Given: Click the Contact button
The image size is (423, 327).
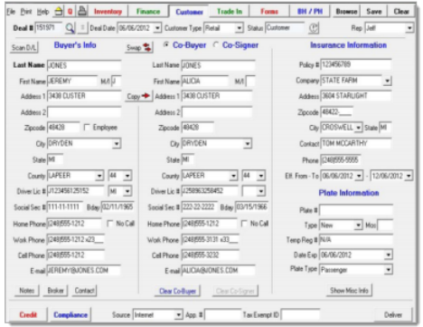Looking at the screenshot, I should coord(85,291).
